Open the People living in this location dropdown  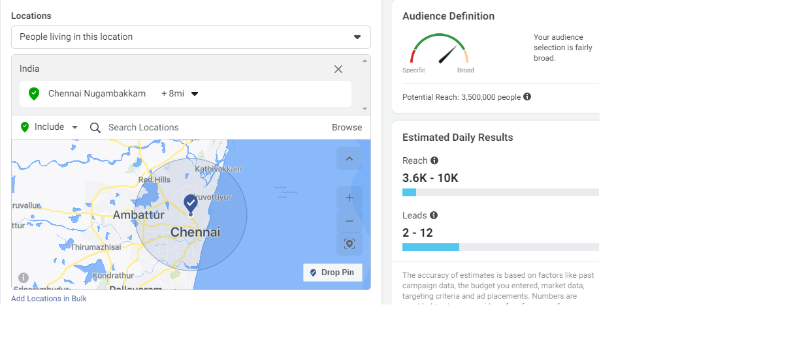[x=191, y=37]
